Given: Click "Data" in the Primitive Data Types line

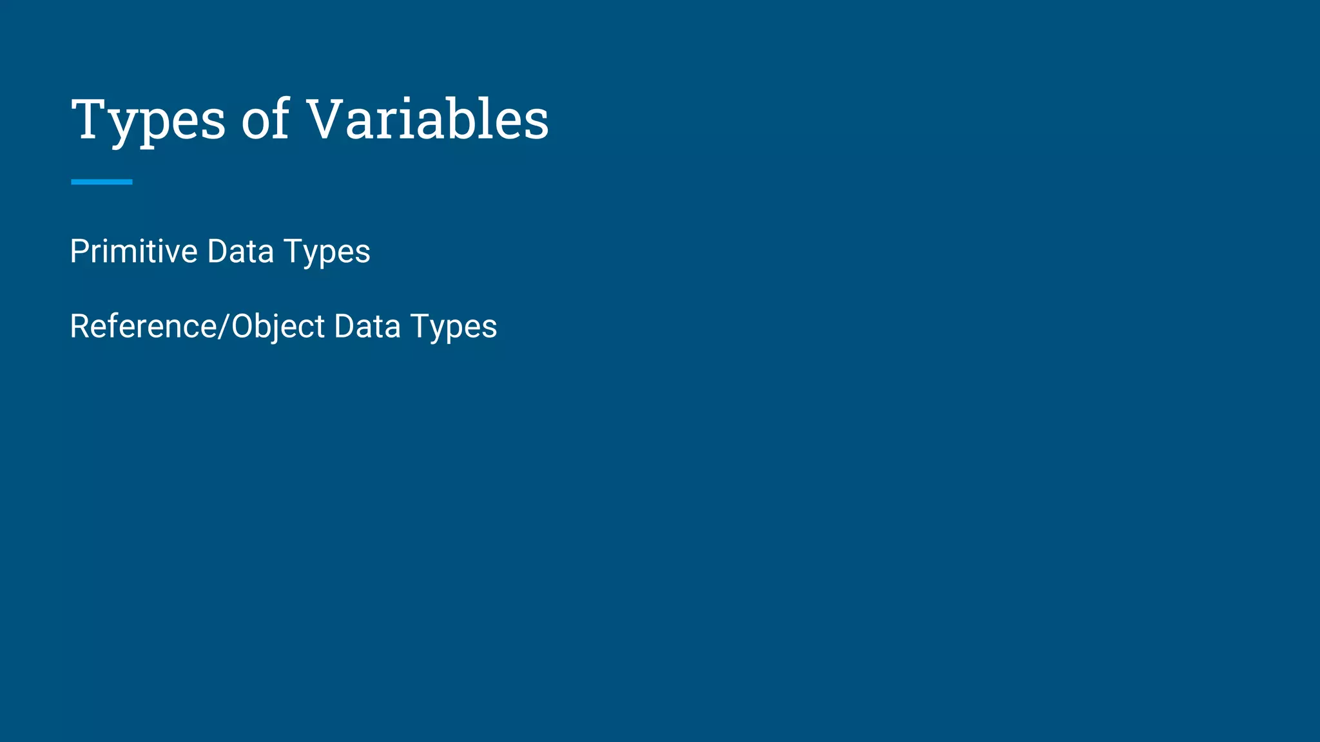Looking at the screenshot, I should [x=240, y=251].
